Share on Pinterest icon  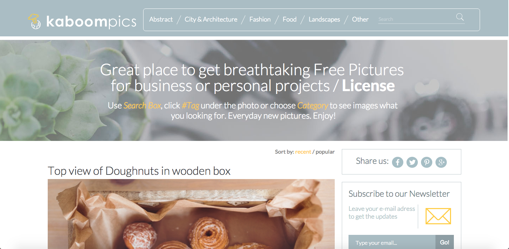(427, 162)
